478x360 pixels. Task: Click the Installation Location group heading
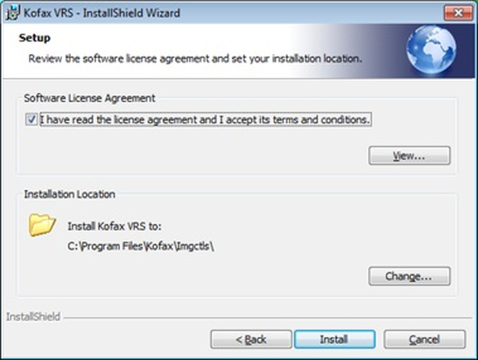coord(70,194)
